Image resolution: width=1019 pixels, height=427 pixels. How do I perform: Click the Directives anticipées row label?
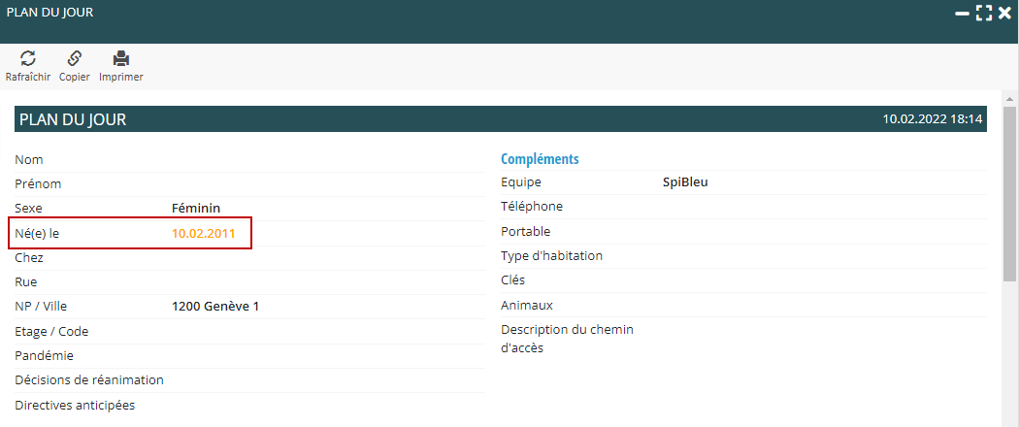tap(75, 405)
